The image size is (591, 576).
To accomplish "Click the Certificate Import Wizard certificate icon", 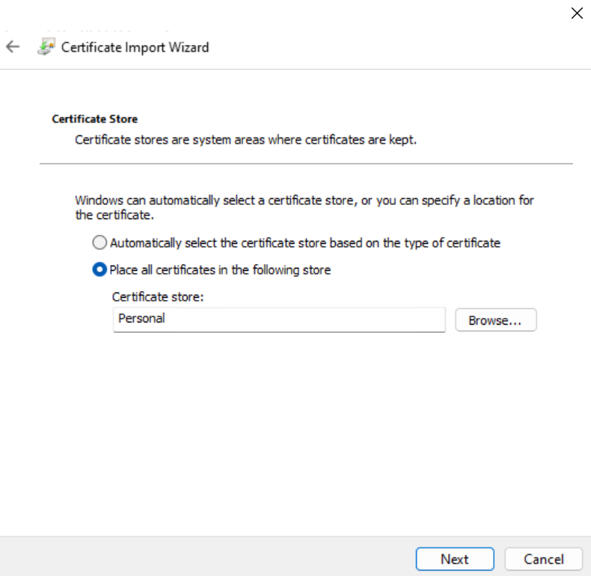I will click(46, 47).
